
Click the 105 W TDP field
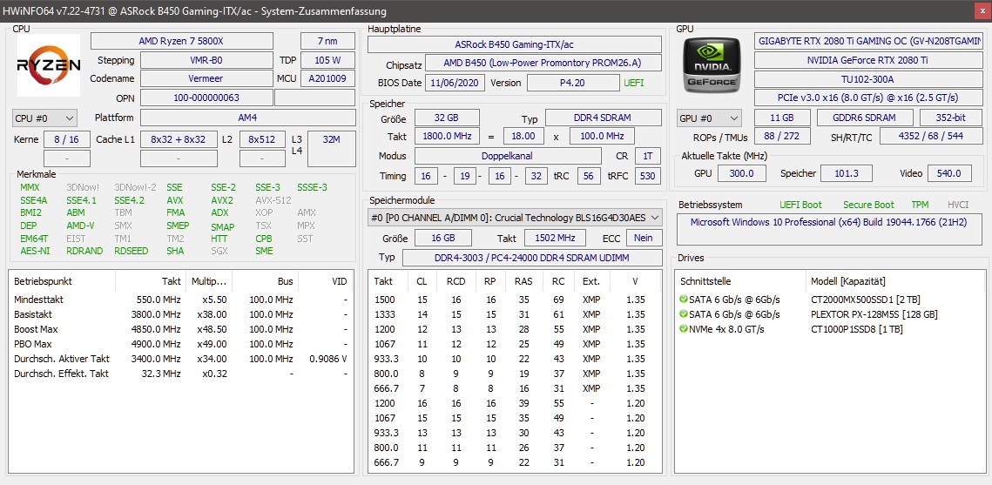coord(327,60)
